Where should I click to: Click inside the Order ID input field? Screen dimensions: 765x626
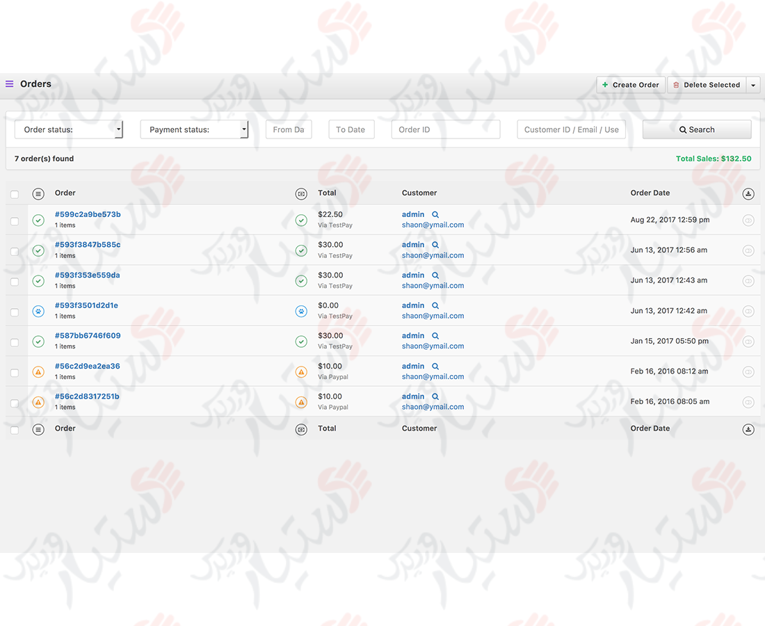point(445,129)
